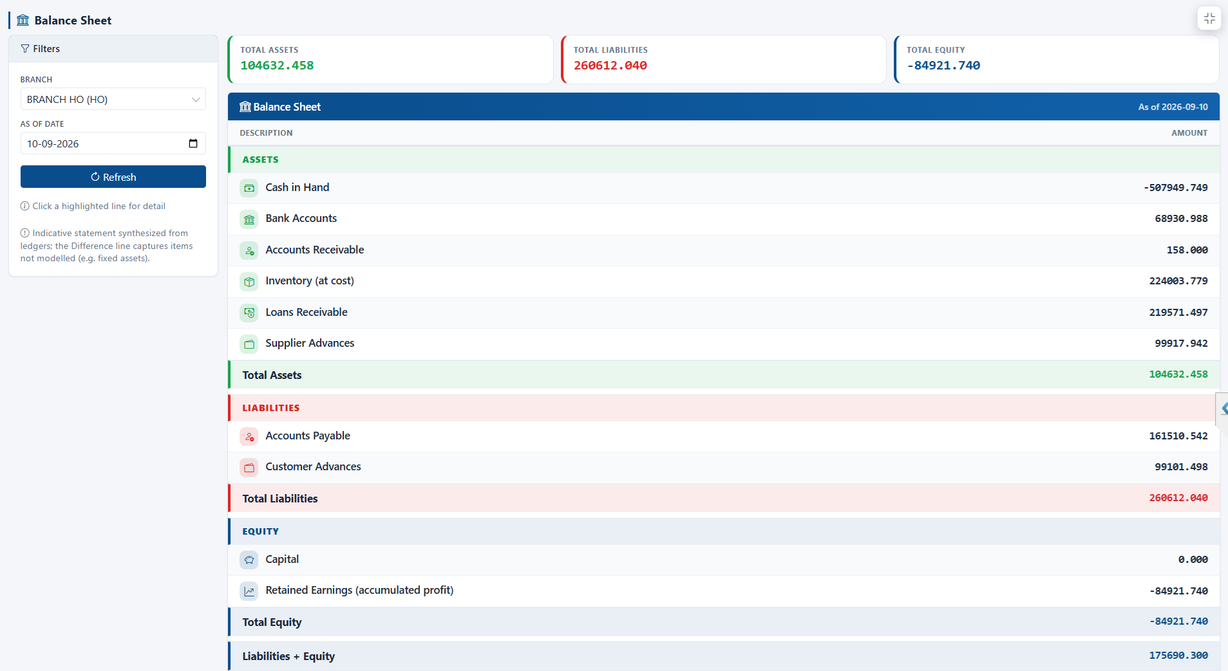Viewport: 1228px width, 671px height.
Task: Click the Inventory (at cost) box icon
Action: coord(249,282)
